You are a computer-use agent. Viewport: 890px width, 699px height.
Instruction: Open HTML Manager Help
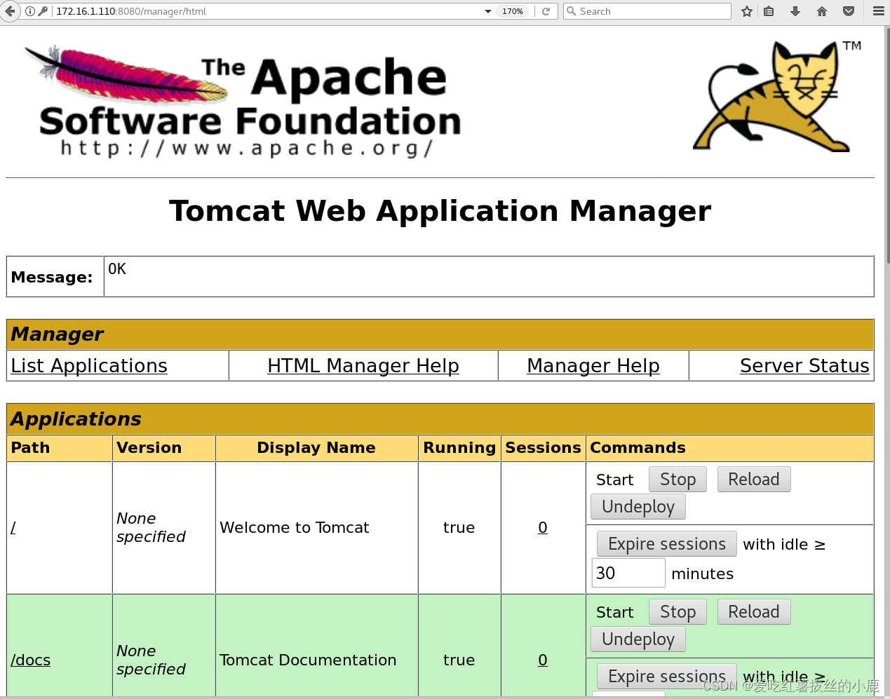click(363, 365)
